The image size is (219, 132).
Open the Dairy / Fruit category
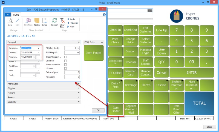[116, 85]
